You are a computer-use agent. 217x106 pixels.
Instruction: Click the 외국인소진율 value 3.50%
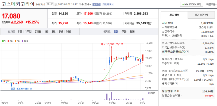[x=209, y=52]
